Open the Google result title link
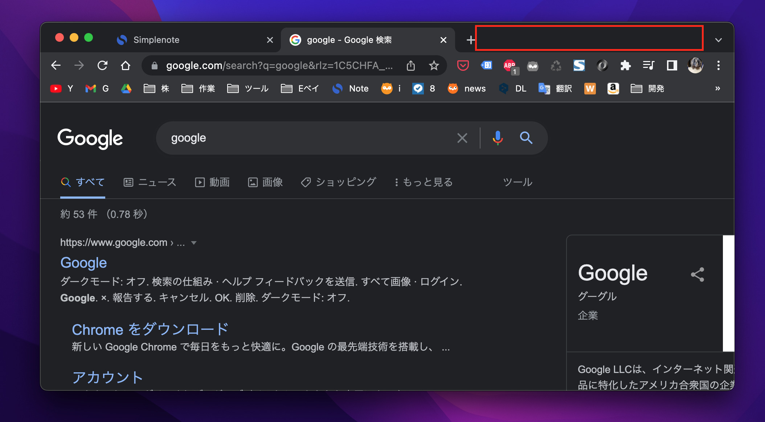 click(x=83, y=263)
